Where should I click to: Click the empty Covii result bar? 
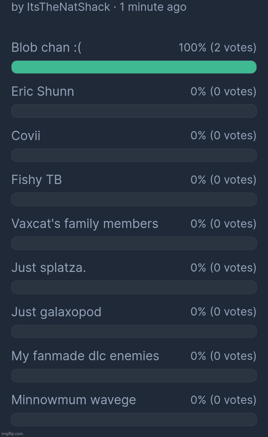134,155
